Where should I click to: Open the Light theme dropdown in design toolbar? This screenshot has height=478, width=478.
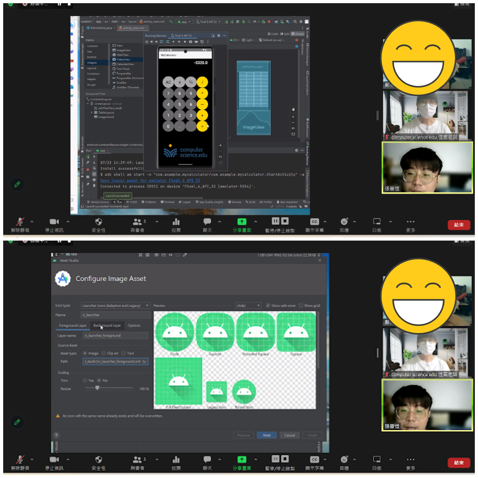pos(248,40)
